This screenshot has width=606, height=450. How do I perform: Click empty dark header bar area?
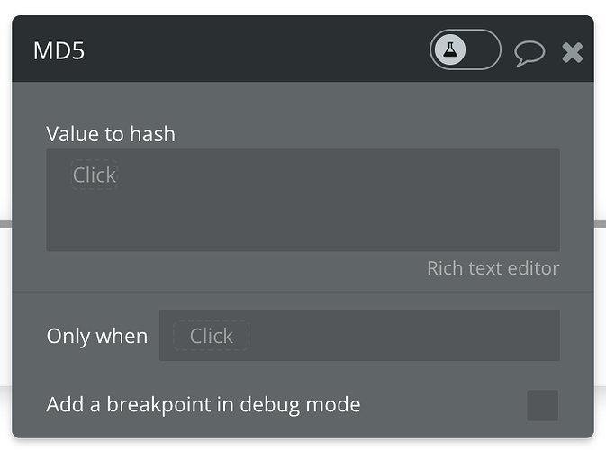(252, 50)
